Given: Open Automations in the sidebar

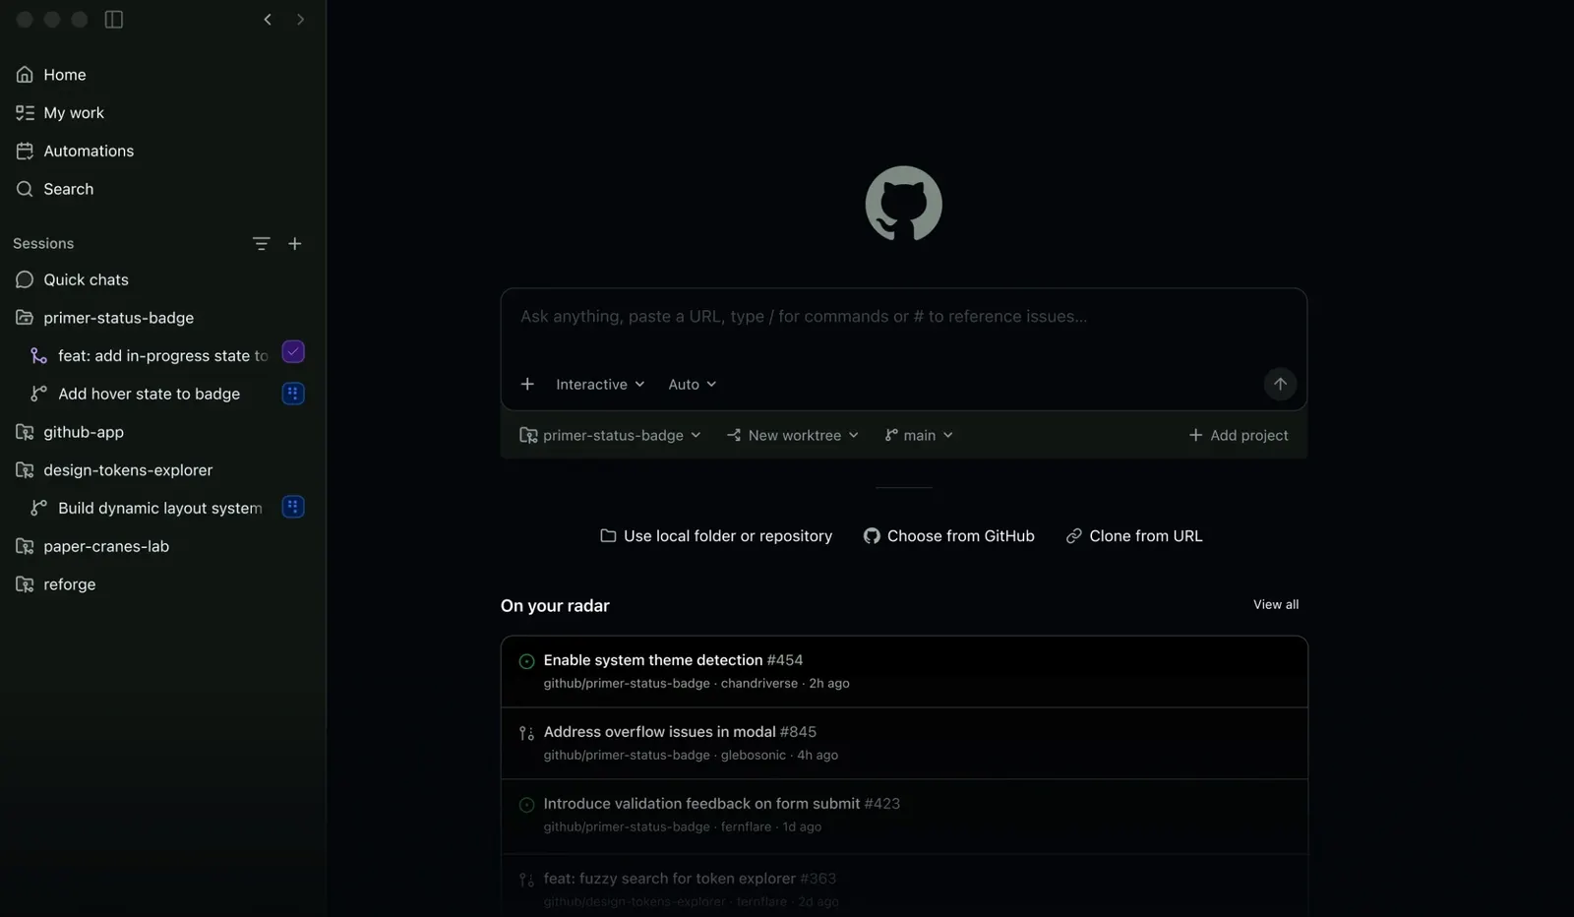Looking at the screenshot, I should tap(162, 151).
